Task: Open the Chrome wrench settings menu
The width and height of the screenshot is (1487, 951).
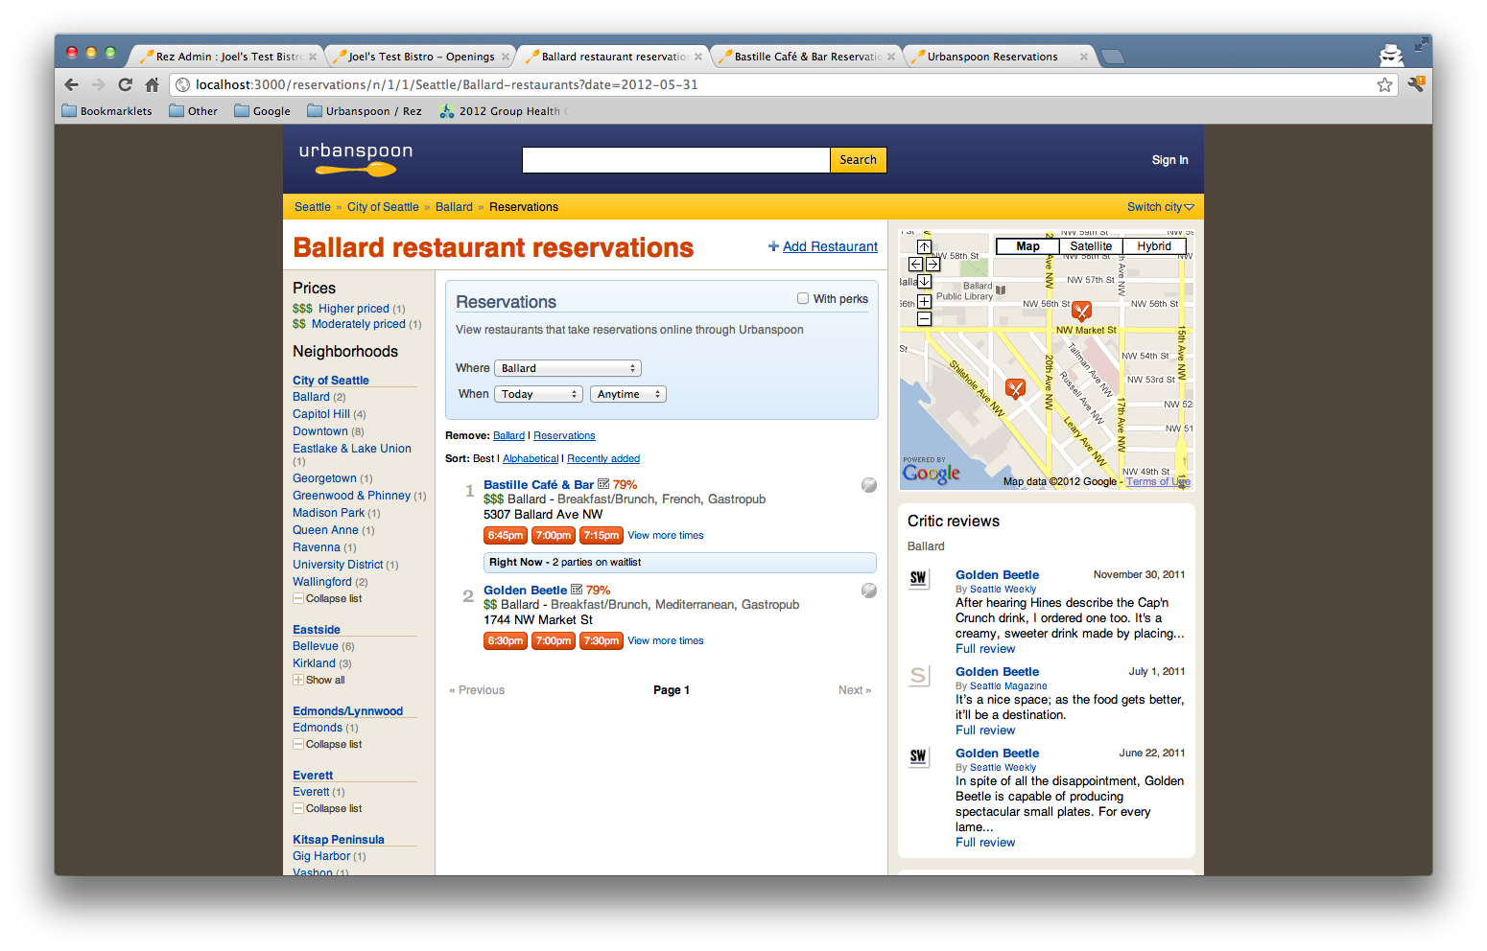Action: (1415, 84)
